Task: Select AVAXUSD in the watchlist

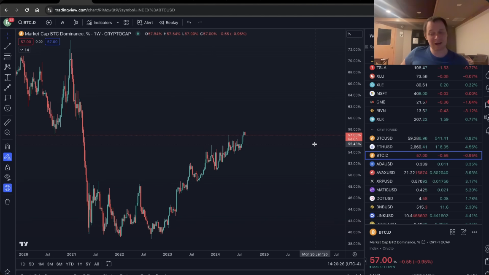Action: 423,173
